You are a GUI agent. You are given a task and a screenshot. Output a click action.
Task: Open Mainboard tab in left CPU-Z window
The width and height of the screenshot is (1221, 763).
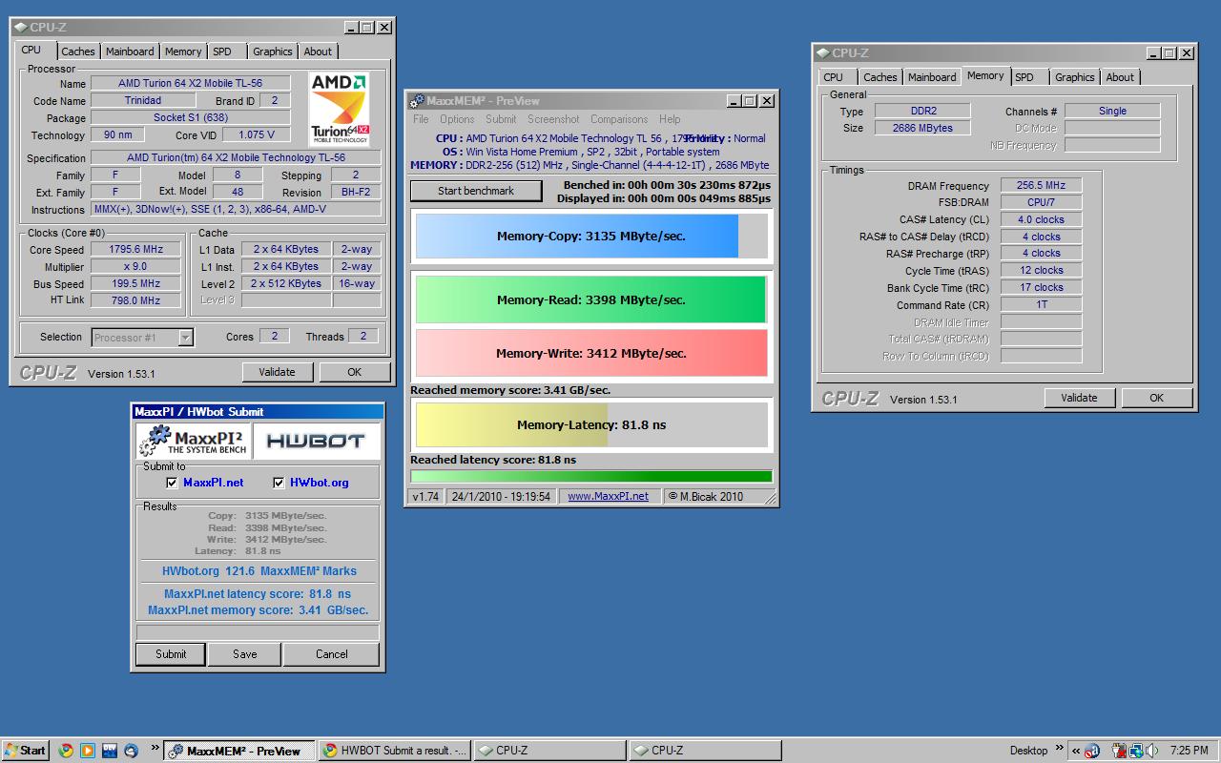click(130, 52)
